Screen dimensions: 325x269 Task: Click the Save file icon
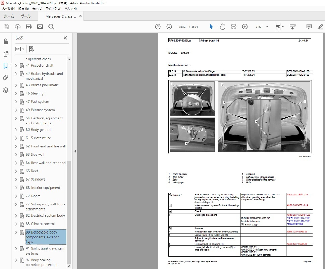click(6, 26)
